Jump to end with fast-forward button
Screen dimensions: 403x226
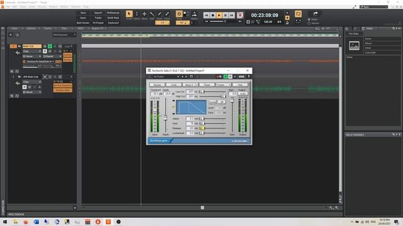[232, 15]
